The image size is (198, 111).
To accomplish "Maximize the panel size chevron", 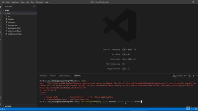I will pyautogui.click(x=197, y=76).
